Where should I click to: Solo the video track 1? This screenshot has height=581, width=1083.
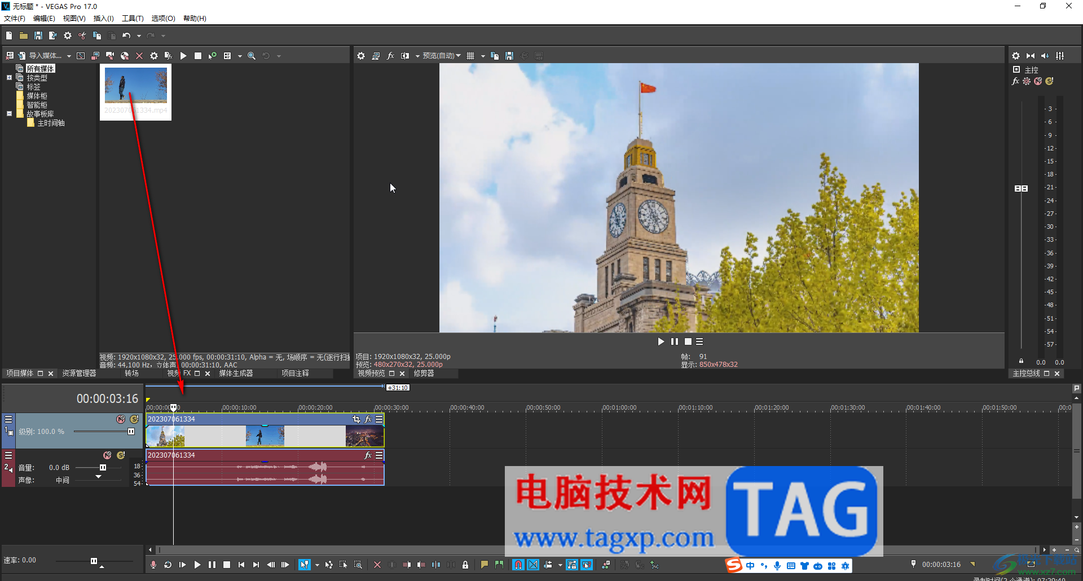(x=134, y=419)
